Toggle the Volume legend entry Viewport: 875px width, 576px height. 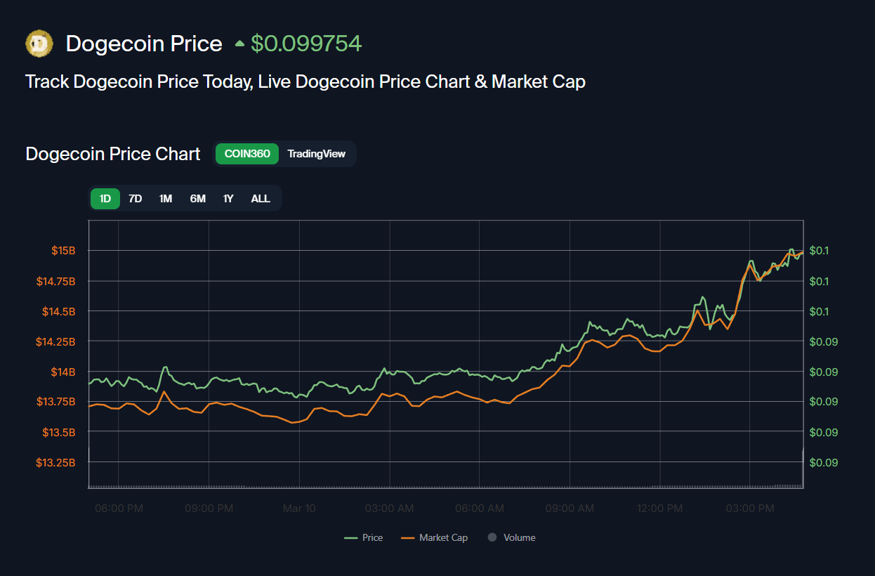pyautogui.click(x=511, y=537)
